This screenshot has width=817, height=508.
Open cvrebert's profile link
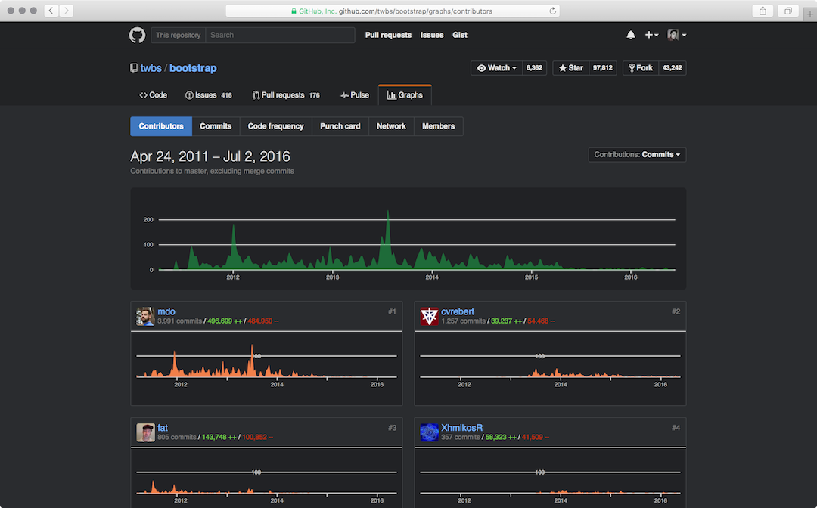tap(458, 311)
